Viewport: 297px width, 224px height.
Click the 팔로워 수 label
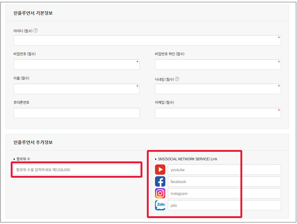tap(23, 159)
